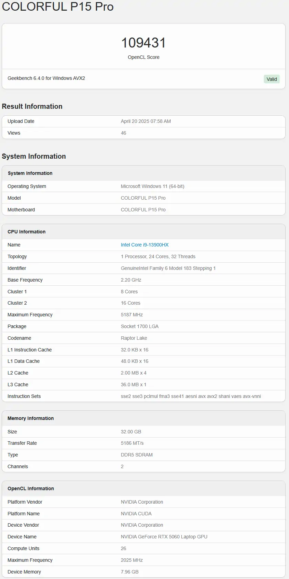
Task: Select the Model value COLORFUL P15 Pro
Action: click(x=143, y=198)
